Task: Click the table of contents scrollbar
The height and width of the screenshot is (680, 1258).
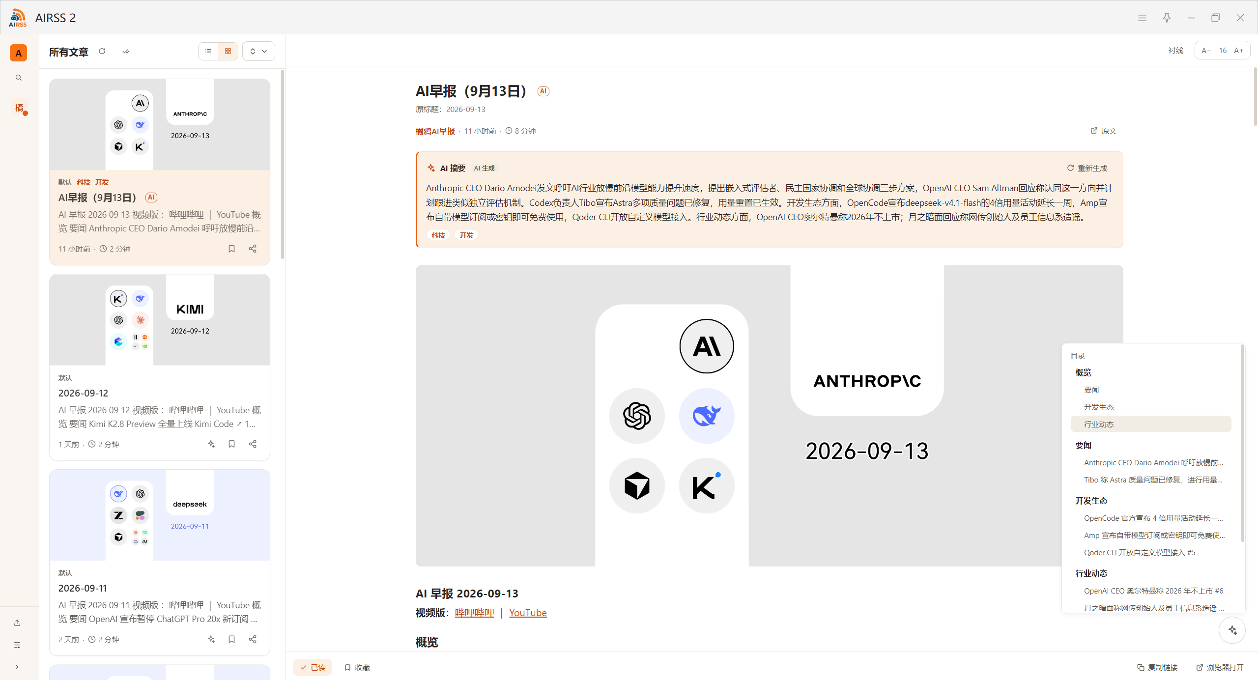Action: [x=1243, y=443]
